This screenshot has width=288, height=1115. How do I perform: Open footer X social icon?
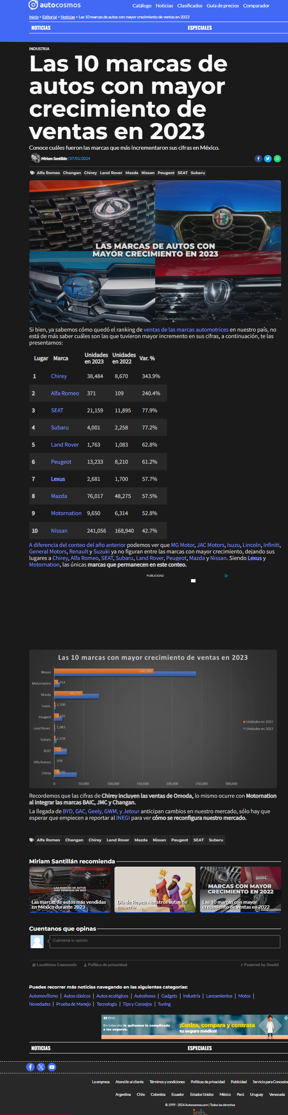coord(41,1067)
